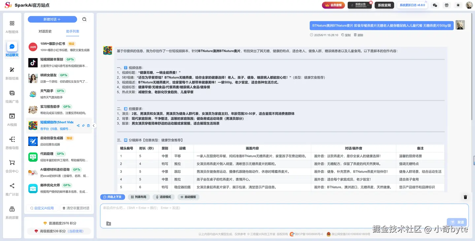Toggle 开启上下文 context option

(x=112, y=197)
